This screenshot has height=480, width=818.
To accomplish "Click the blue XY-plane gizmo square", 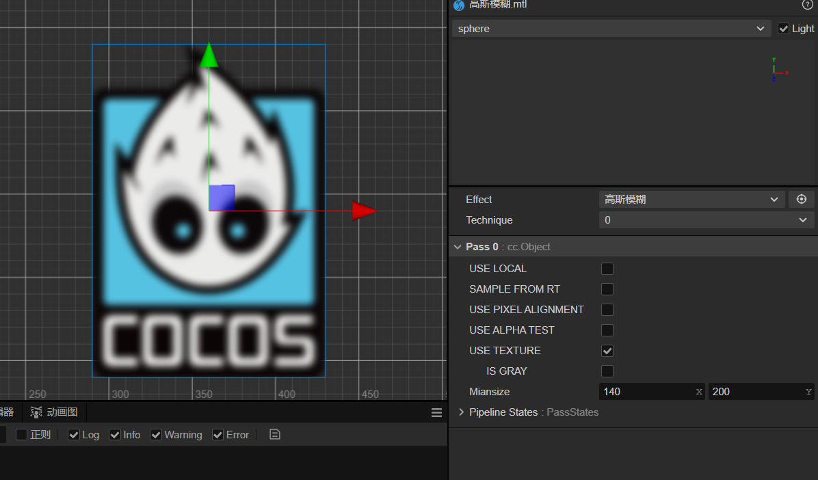I will pos(222,198).
